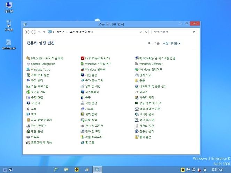
Task: Open the Windows 7 파일 복구 icon
Action: [x=83, y=64]
